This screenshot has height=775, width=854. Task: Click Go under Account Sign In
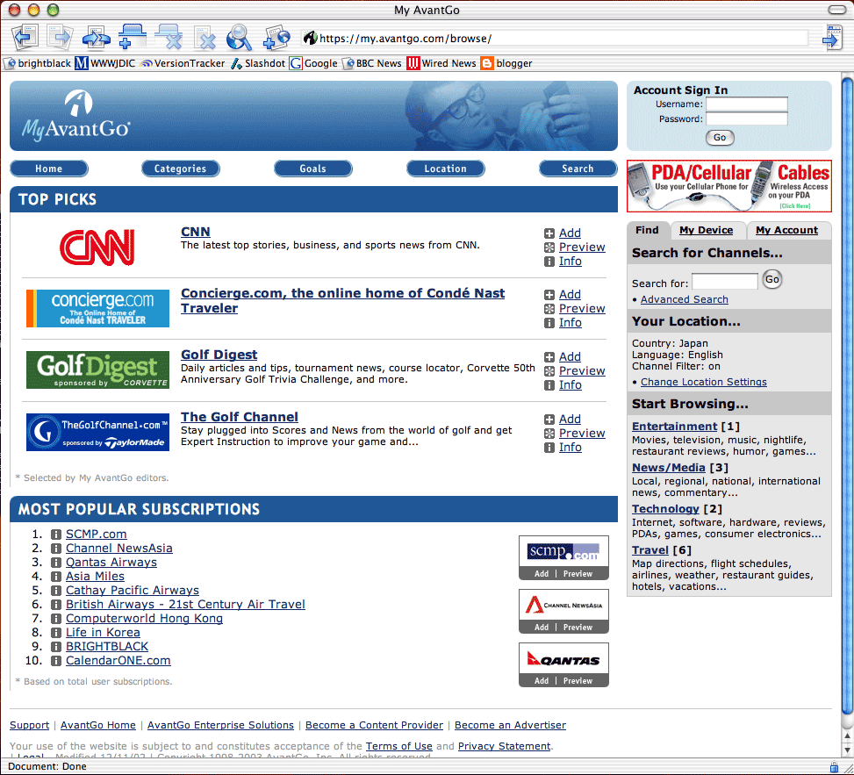(x=720, y=138)
